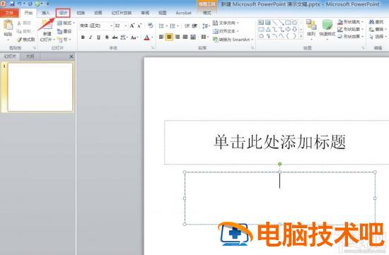Click the Arrange shapes icon

pyautogui.click(x=311, y=25)
